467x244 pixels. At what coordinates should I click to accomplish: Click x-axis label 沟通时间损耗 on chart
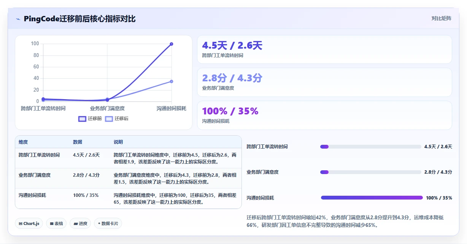coord(172,109)
